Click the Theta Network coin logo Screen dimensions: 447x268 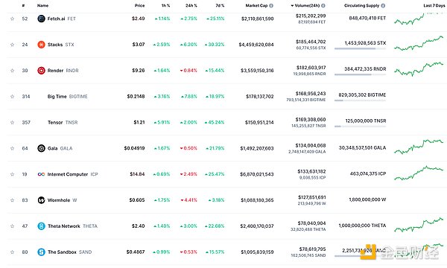point(41,226)
